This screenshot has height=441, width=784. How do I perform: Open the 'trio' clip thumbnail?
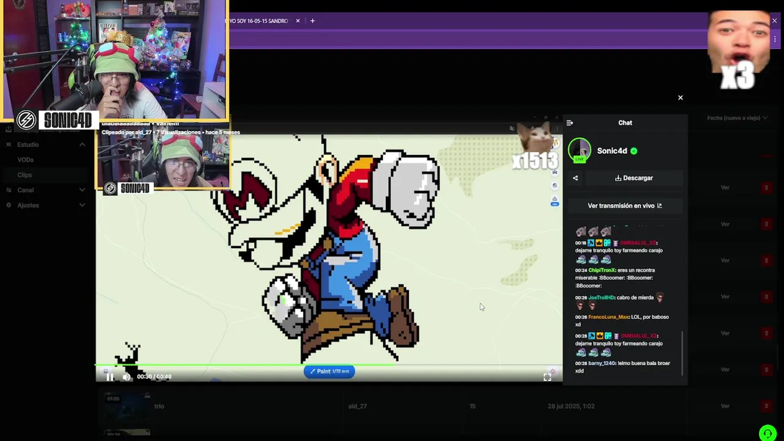(x=126, y=406)
